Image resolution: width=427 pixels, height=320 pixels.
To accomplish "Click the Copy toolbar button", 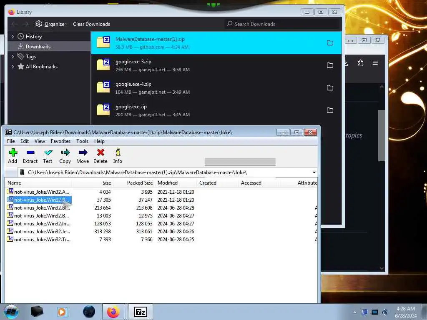I will point(65,156).
